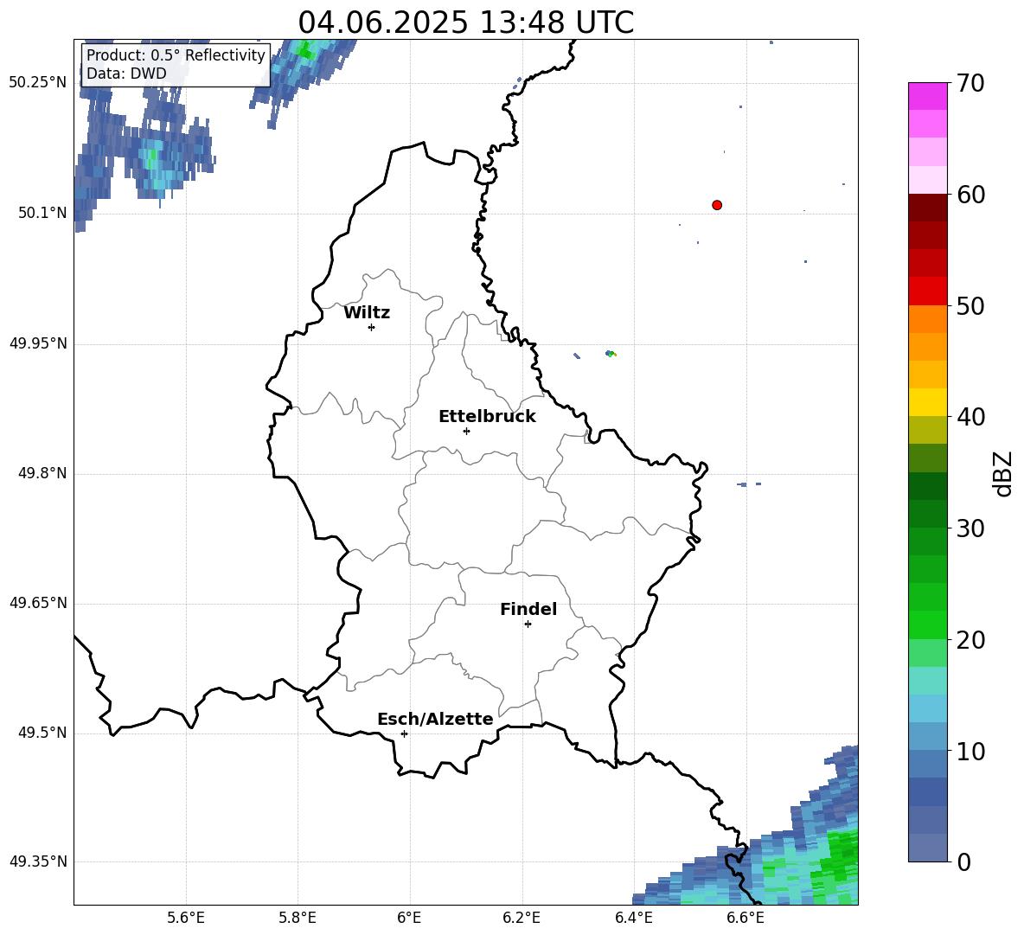Click the colorbar tick label 30
This screenshot has width=1024, height=935.
coord(970,528)
